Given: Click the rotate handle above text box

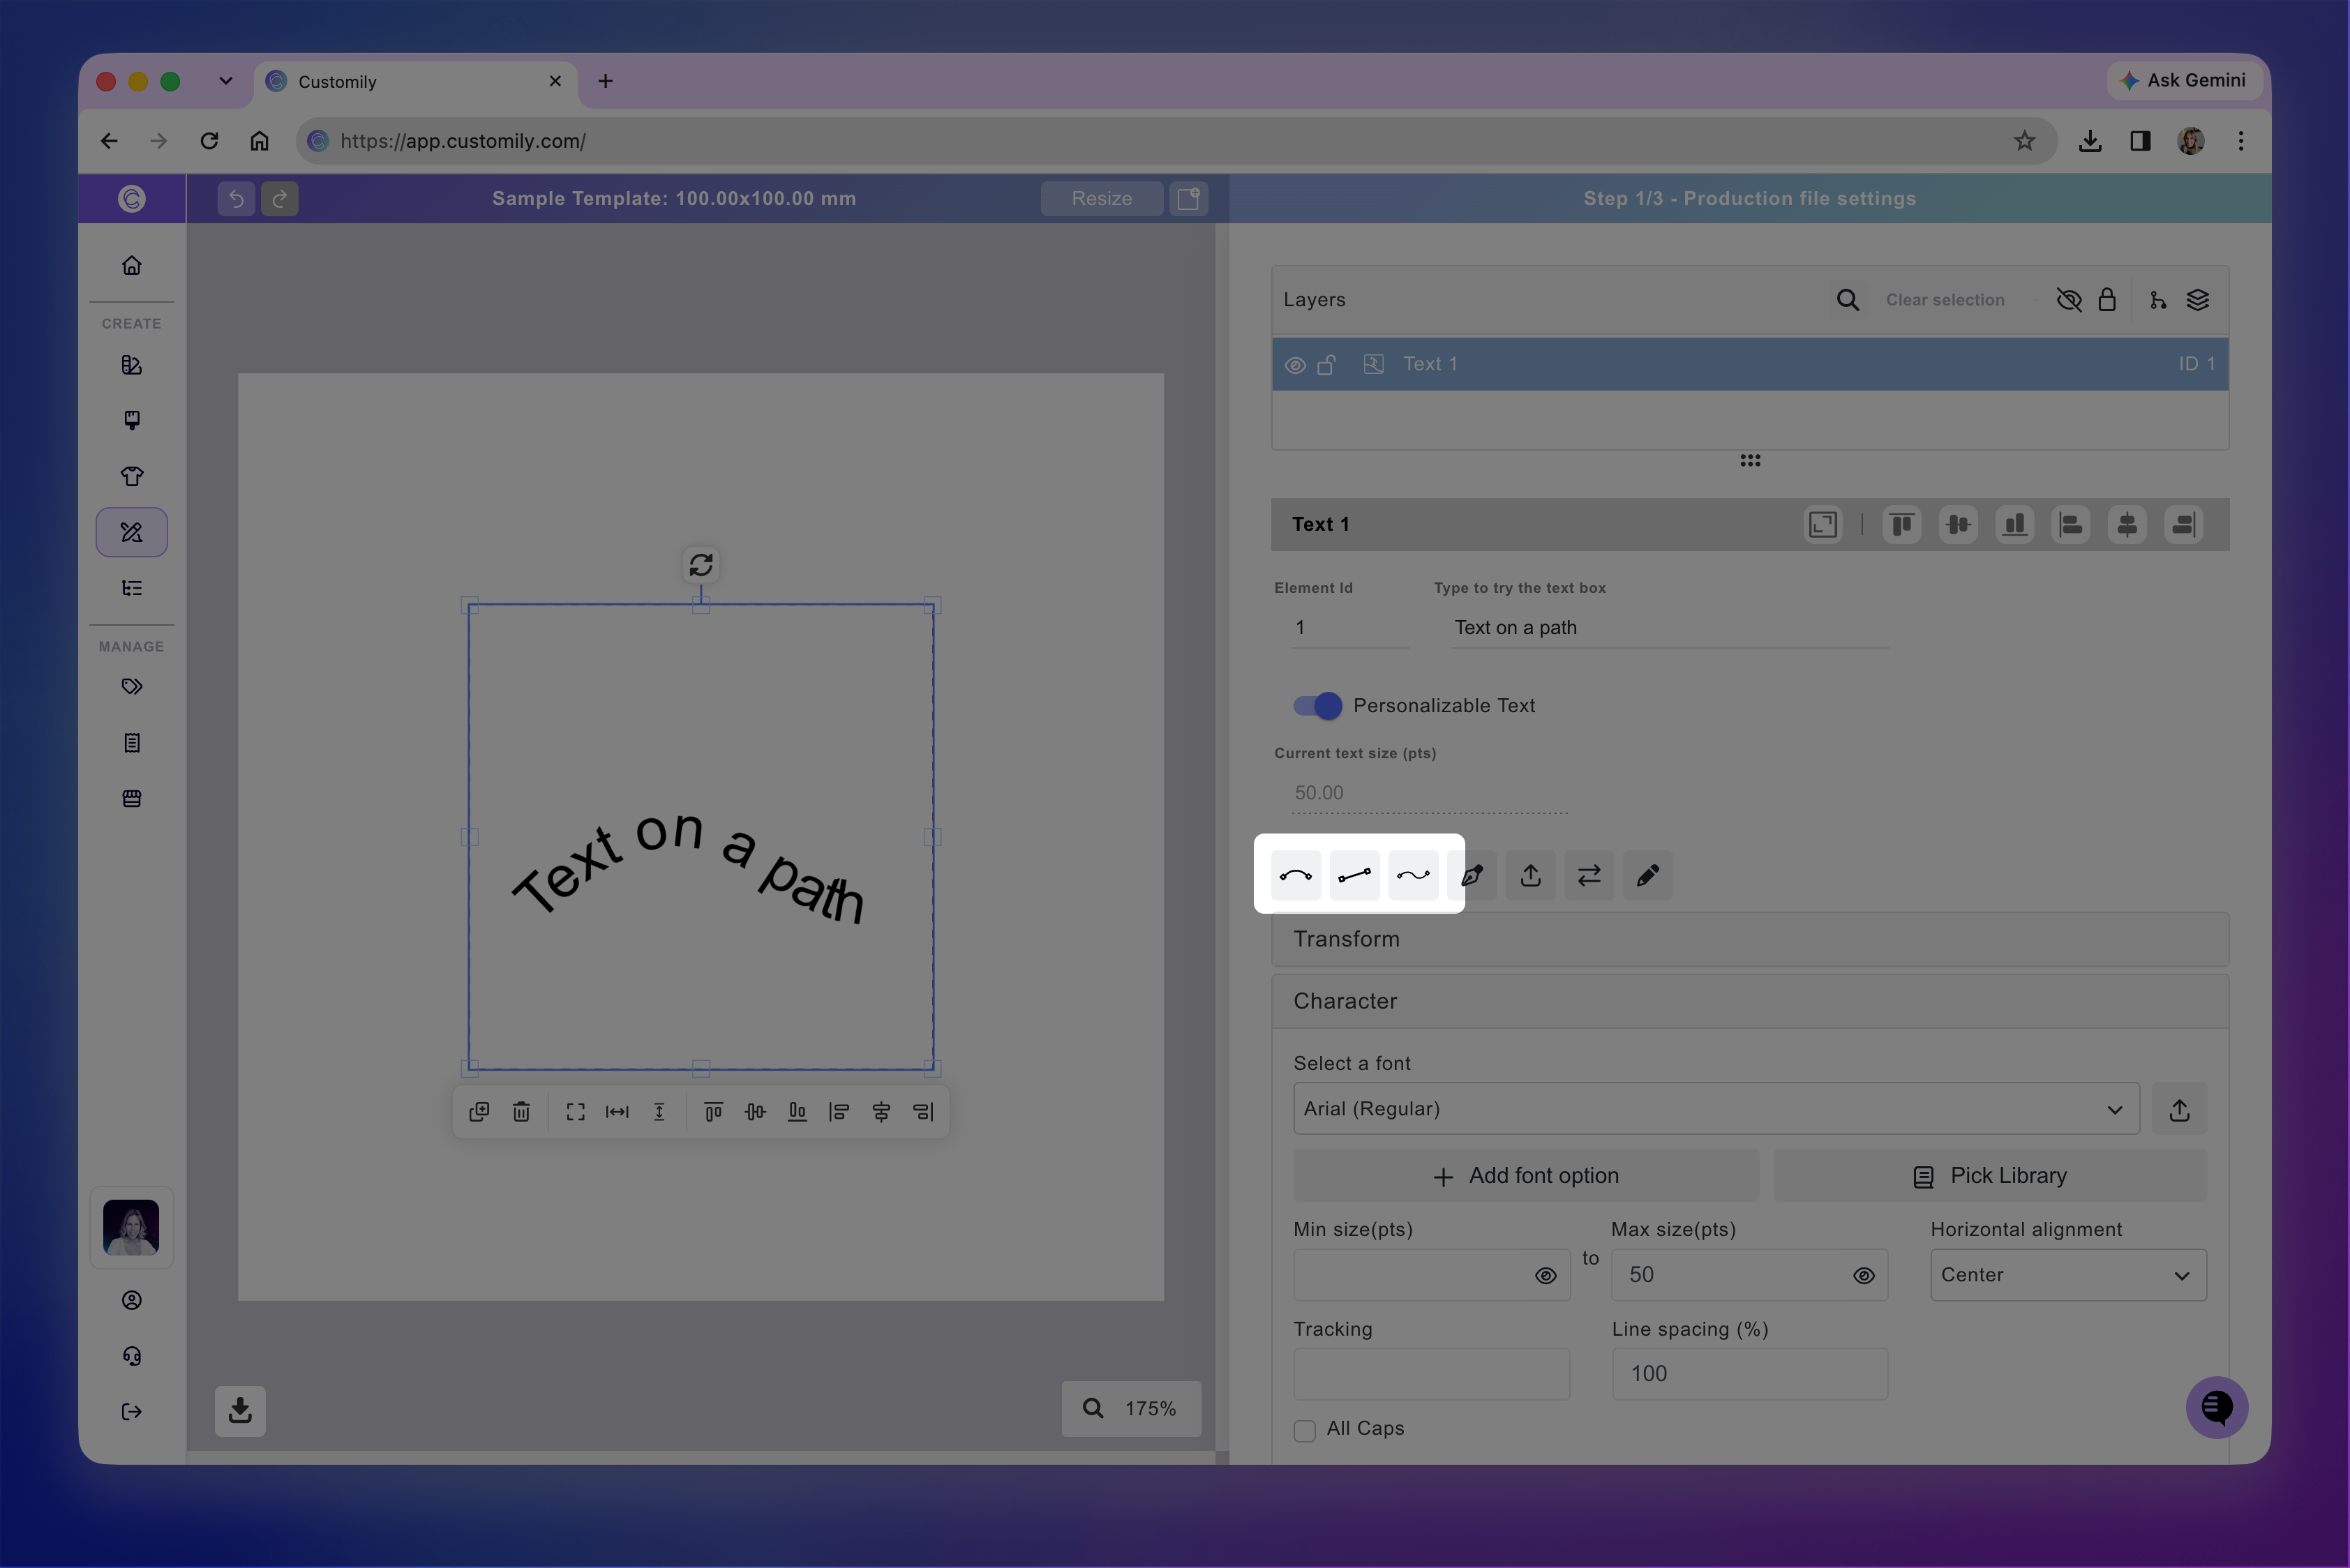Looking at the screenshot, I should coord(701,565).
